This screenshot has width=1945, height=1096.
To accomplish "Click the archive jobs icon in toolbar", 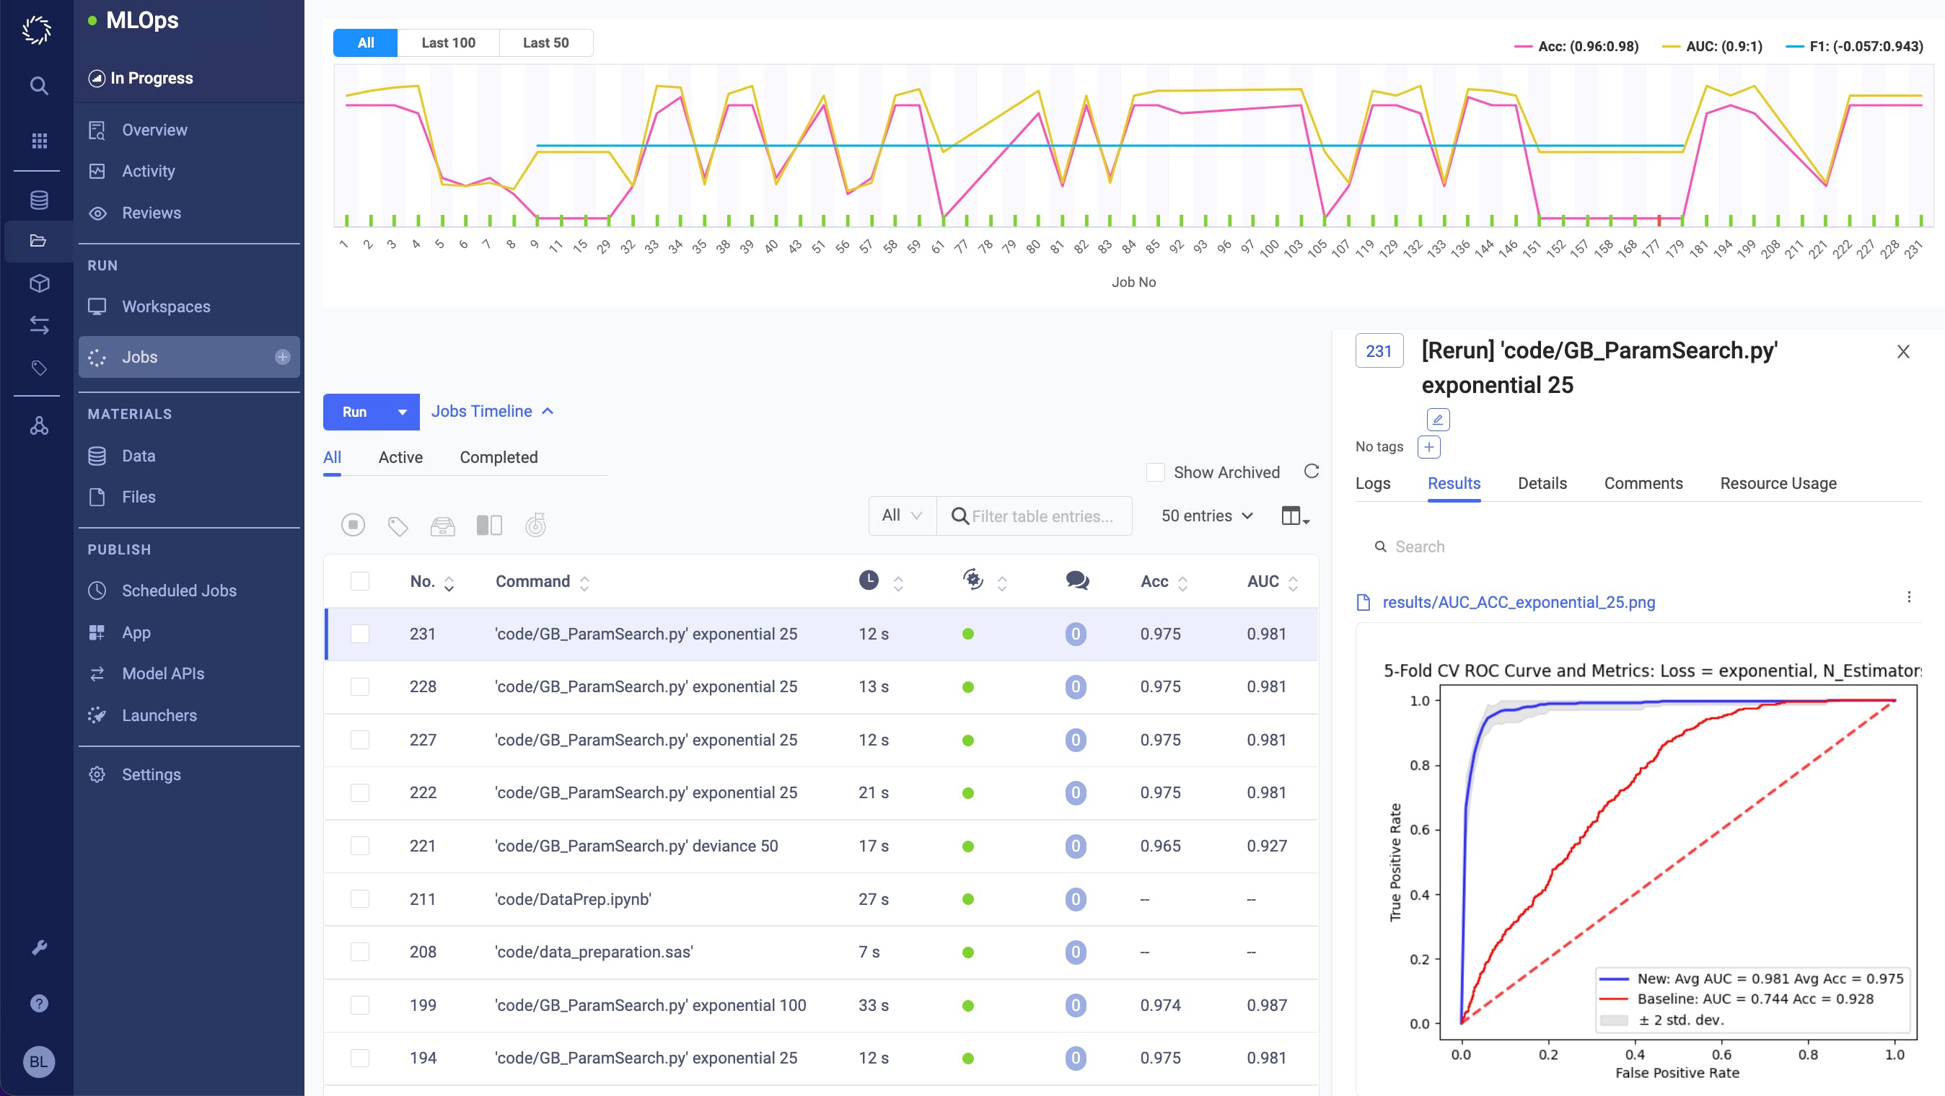I will click(443, 526).
